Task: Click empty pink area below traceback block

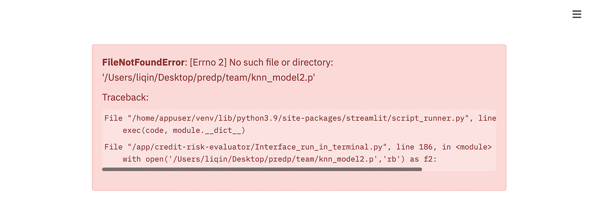Action: [299, 180]
